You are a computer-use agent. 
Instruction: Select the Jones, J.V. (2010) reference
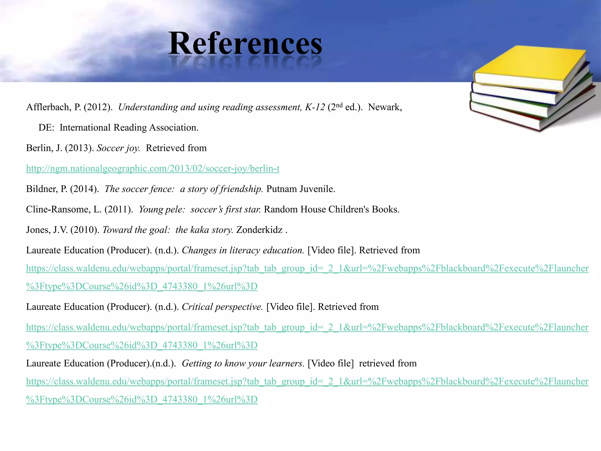coord(157,230)
